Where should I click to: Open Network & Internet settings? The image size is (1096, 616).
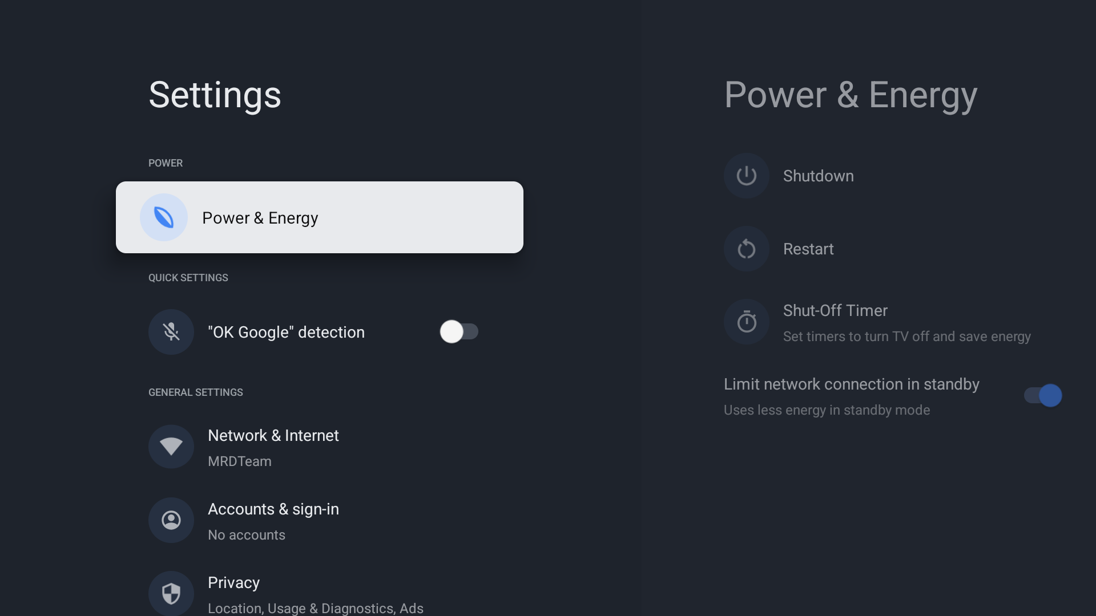tap(273, 436)
